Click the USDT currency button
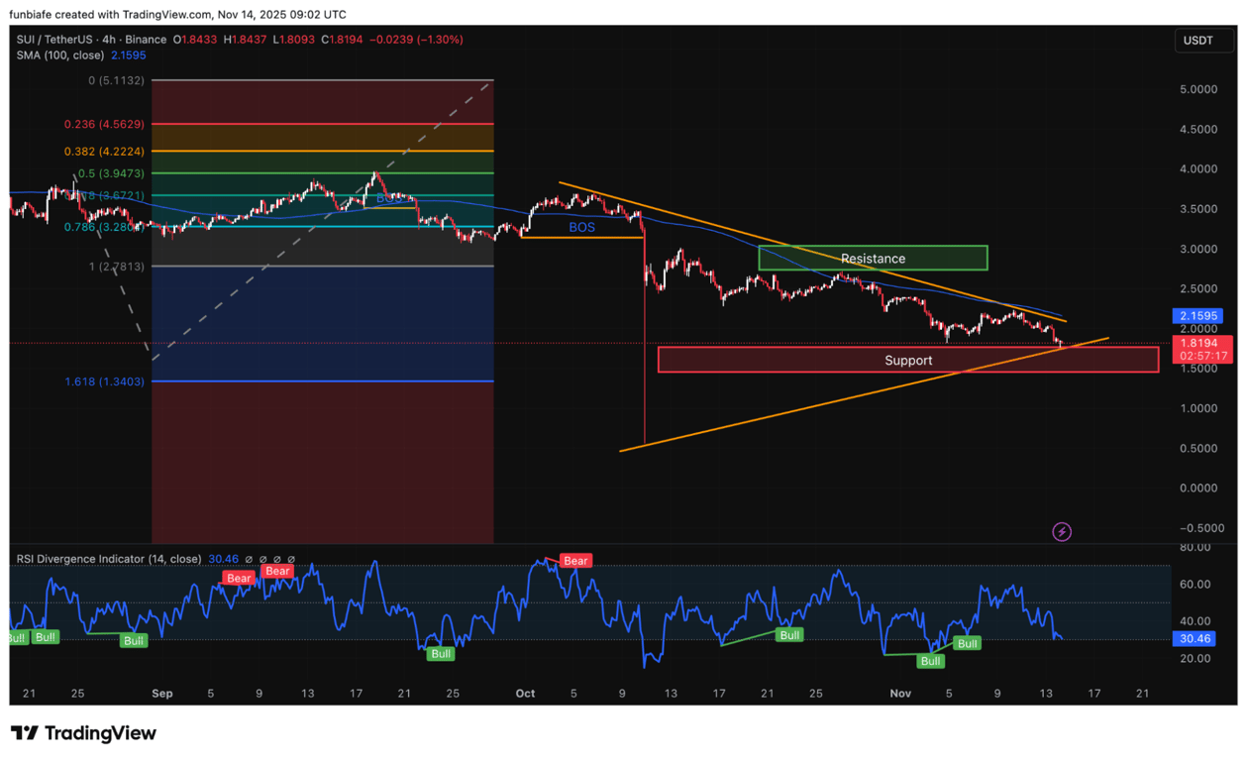 point(1202,41)
